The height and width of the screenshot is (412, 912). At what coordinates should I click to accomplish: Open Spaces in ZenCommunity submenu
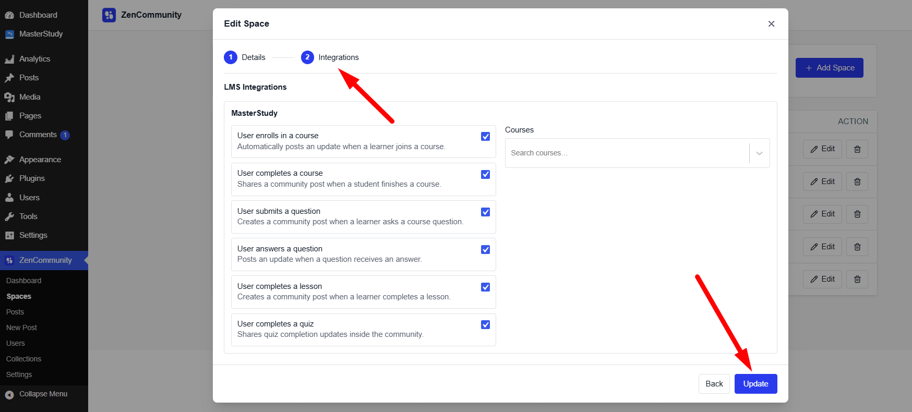point(19,296)
